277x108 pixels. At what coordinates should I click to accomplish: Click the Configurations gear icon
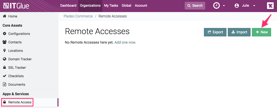(x=5, y=34)
